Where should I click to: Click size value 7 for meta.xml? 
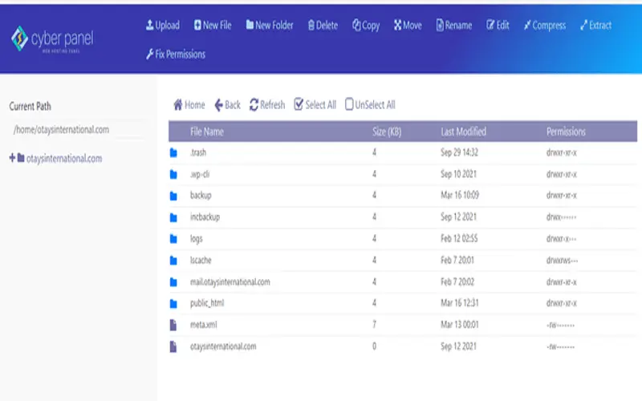click(374, 325)
